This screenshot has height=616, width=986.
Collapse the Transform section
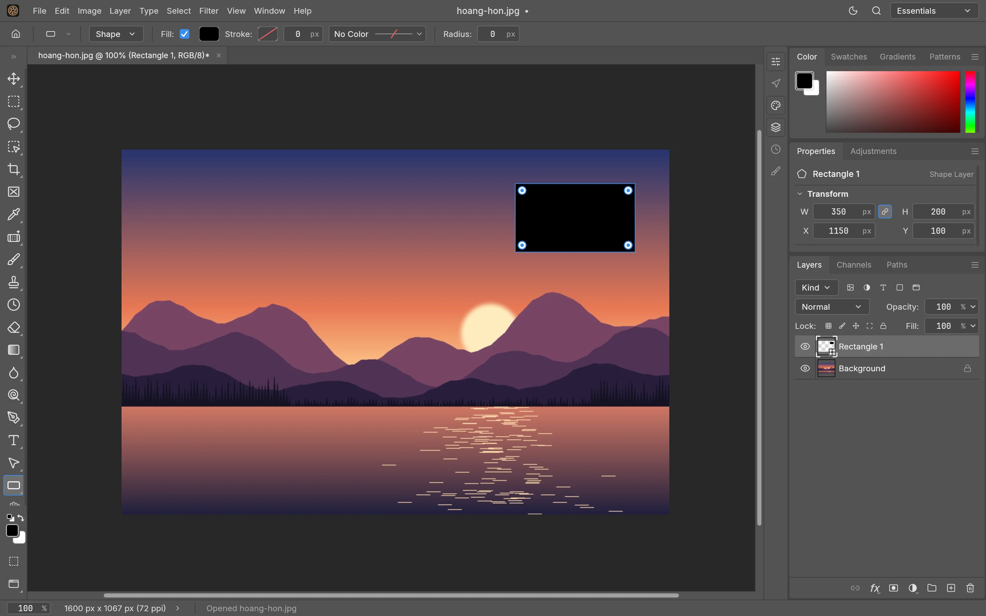point(800,194)
